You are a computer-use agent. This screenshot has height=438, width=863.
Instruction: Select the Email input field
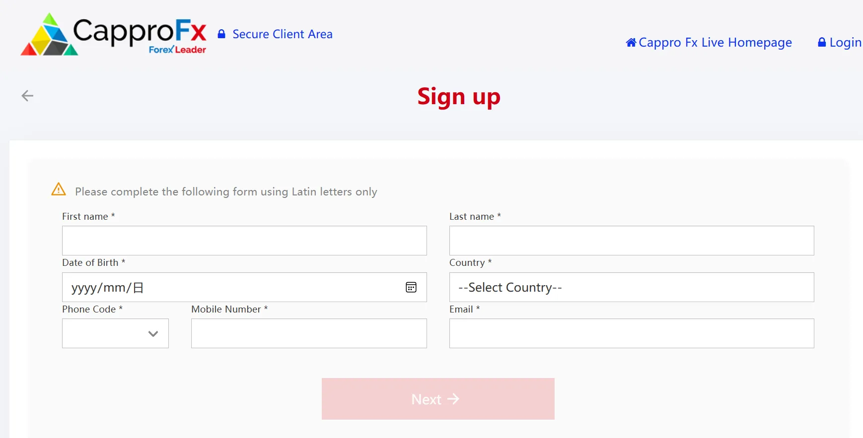pos(632,333)
